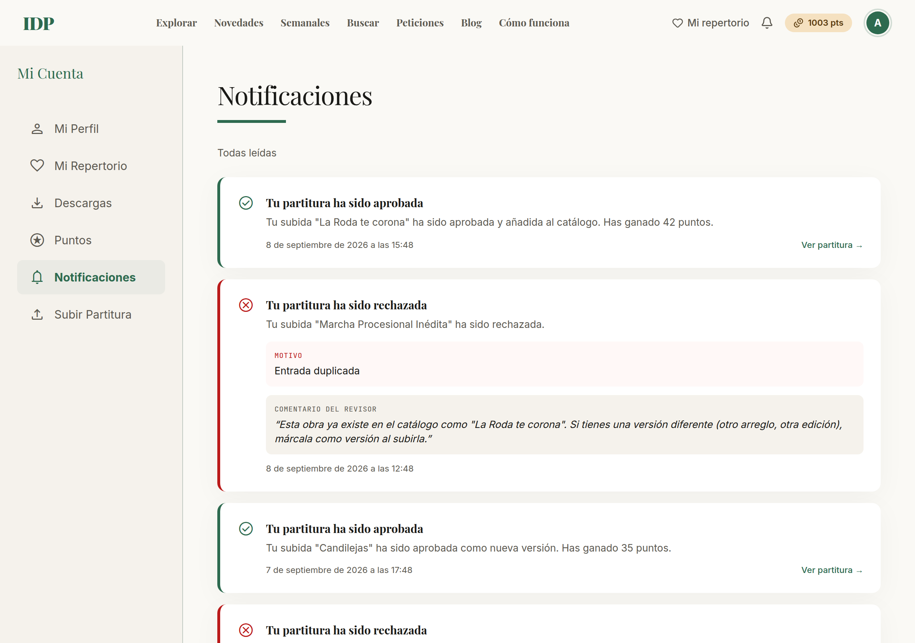Click the notification bell icon in header
Image resolution: width=915 pixels, height=643 pixels.
coord(767,23)
